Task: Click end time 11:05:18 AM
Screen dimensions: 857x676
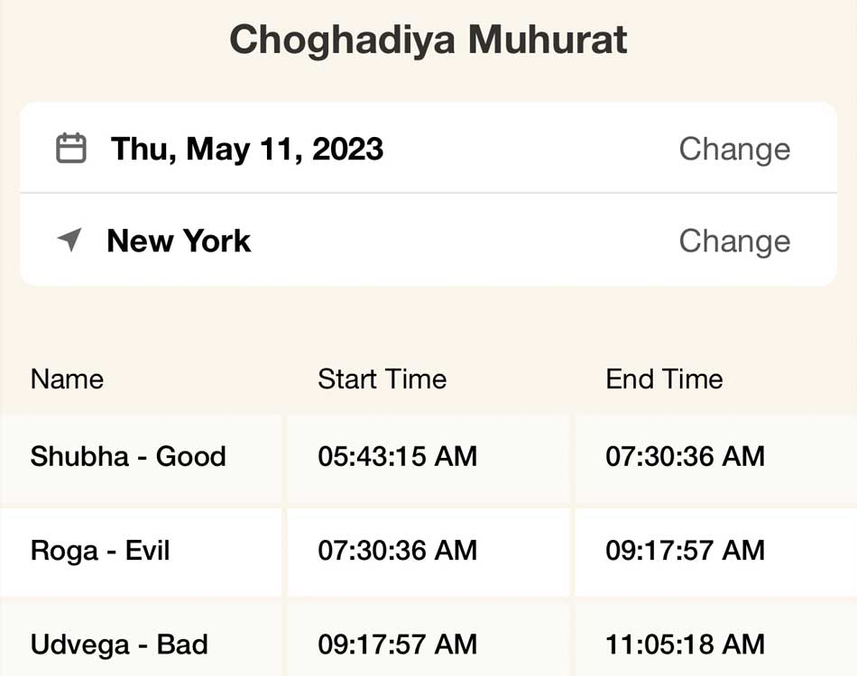Action: [685, 644]
